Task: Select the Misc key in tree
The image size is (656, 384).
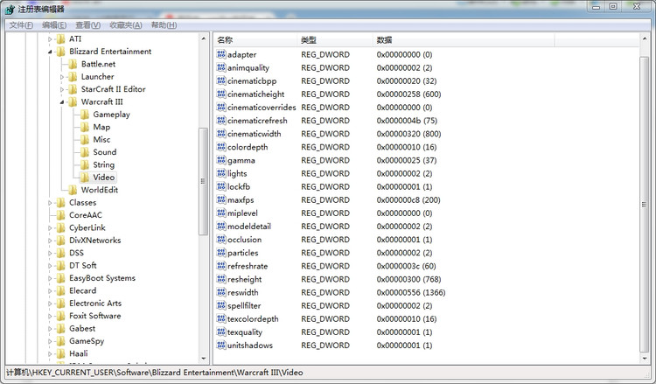Action: pos(101,139)
